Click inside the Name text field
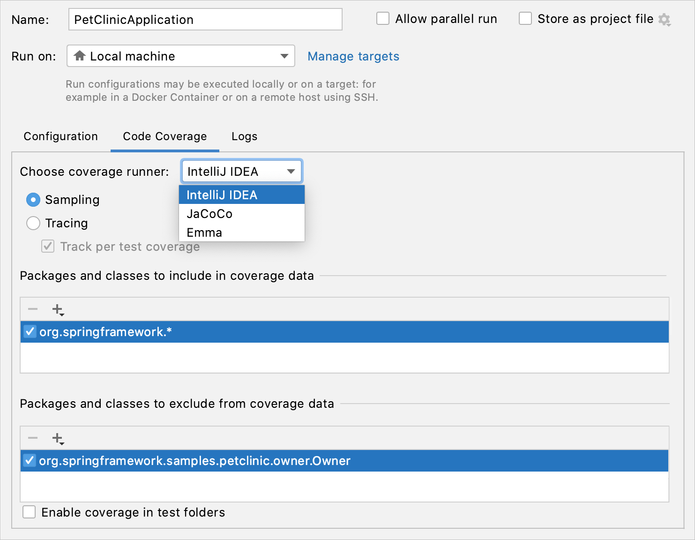The image size is (695, 540). (x=205, y=19)
